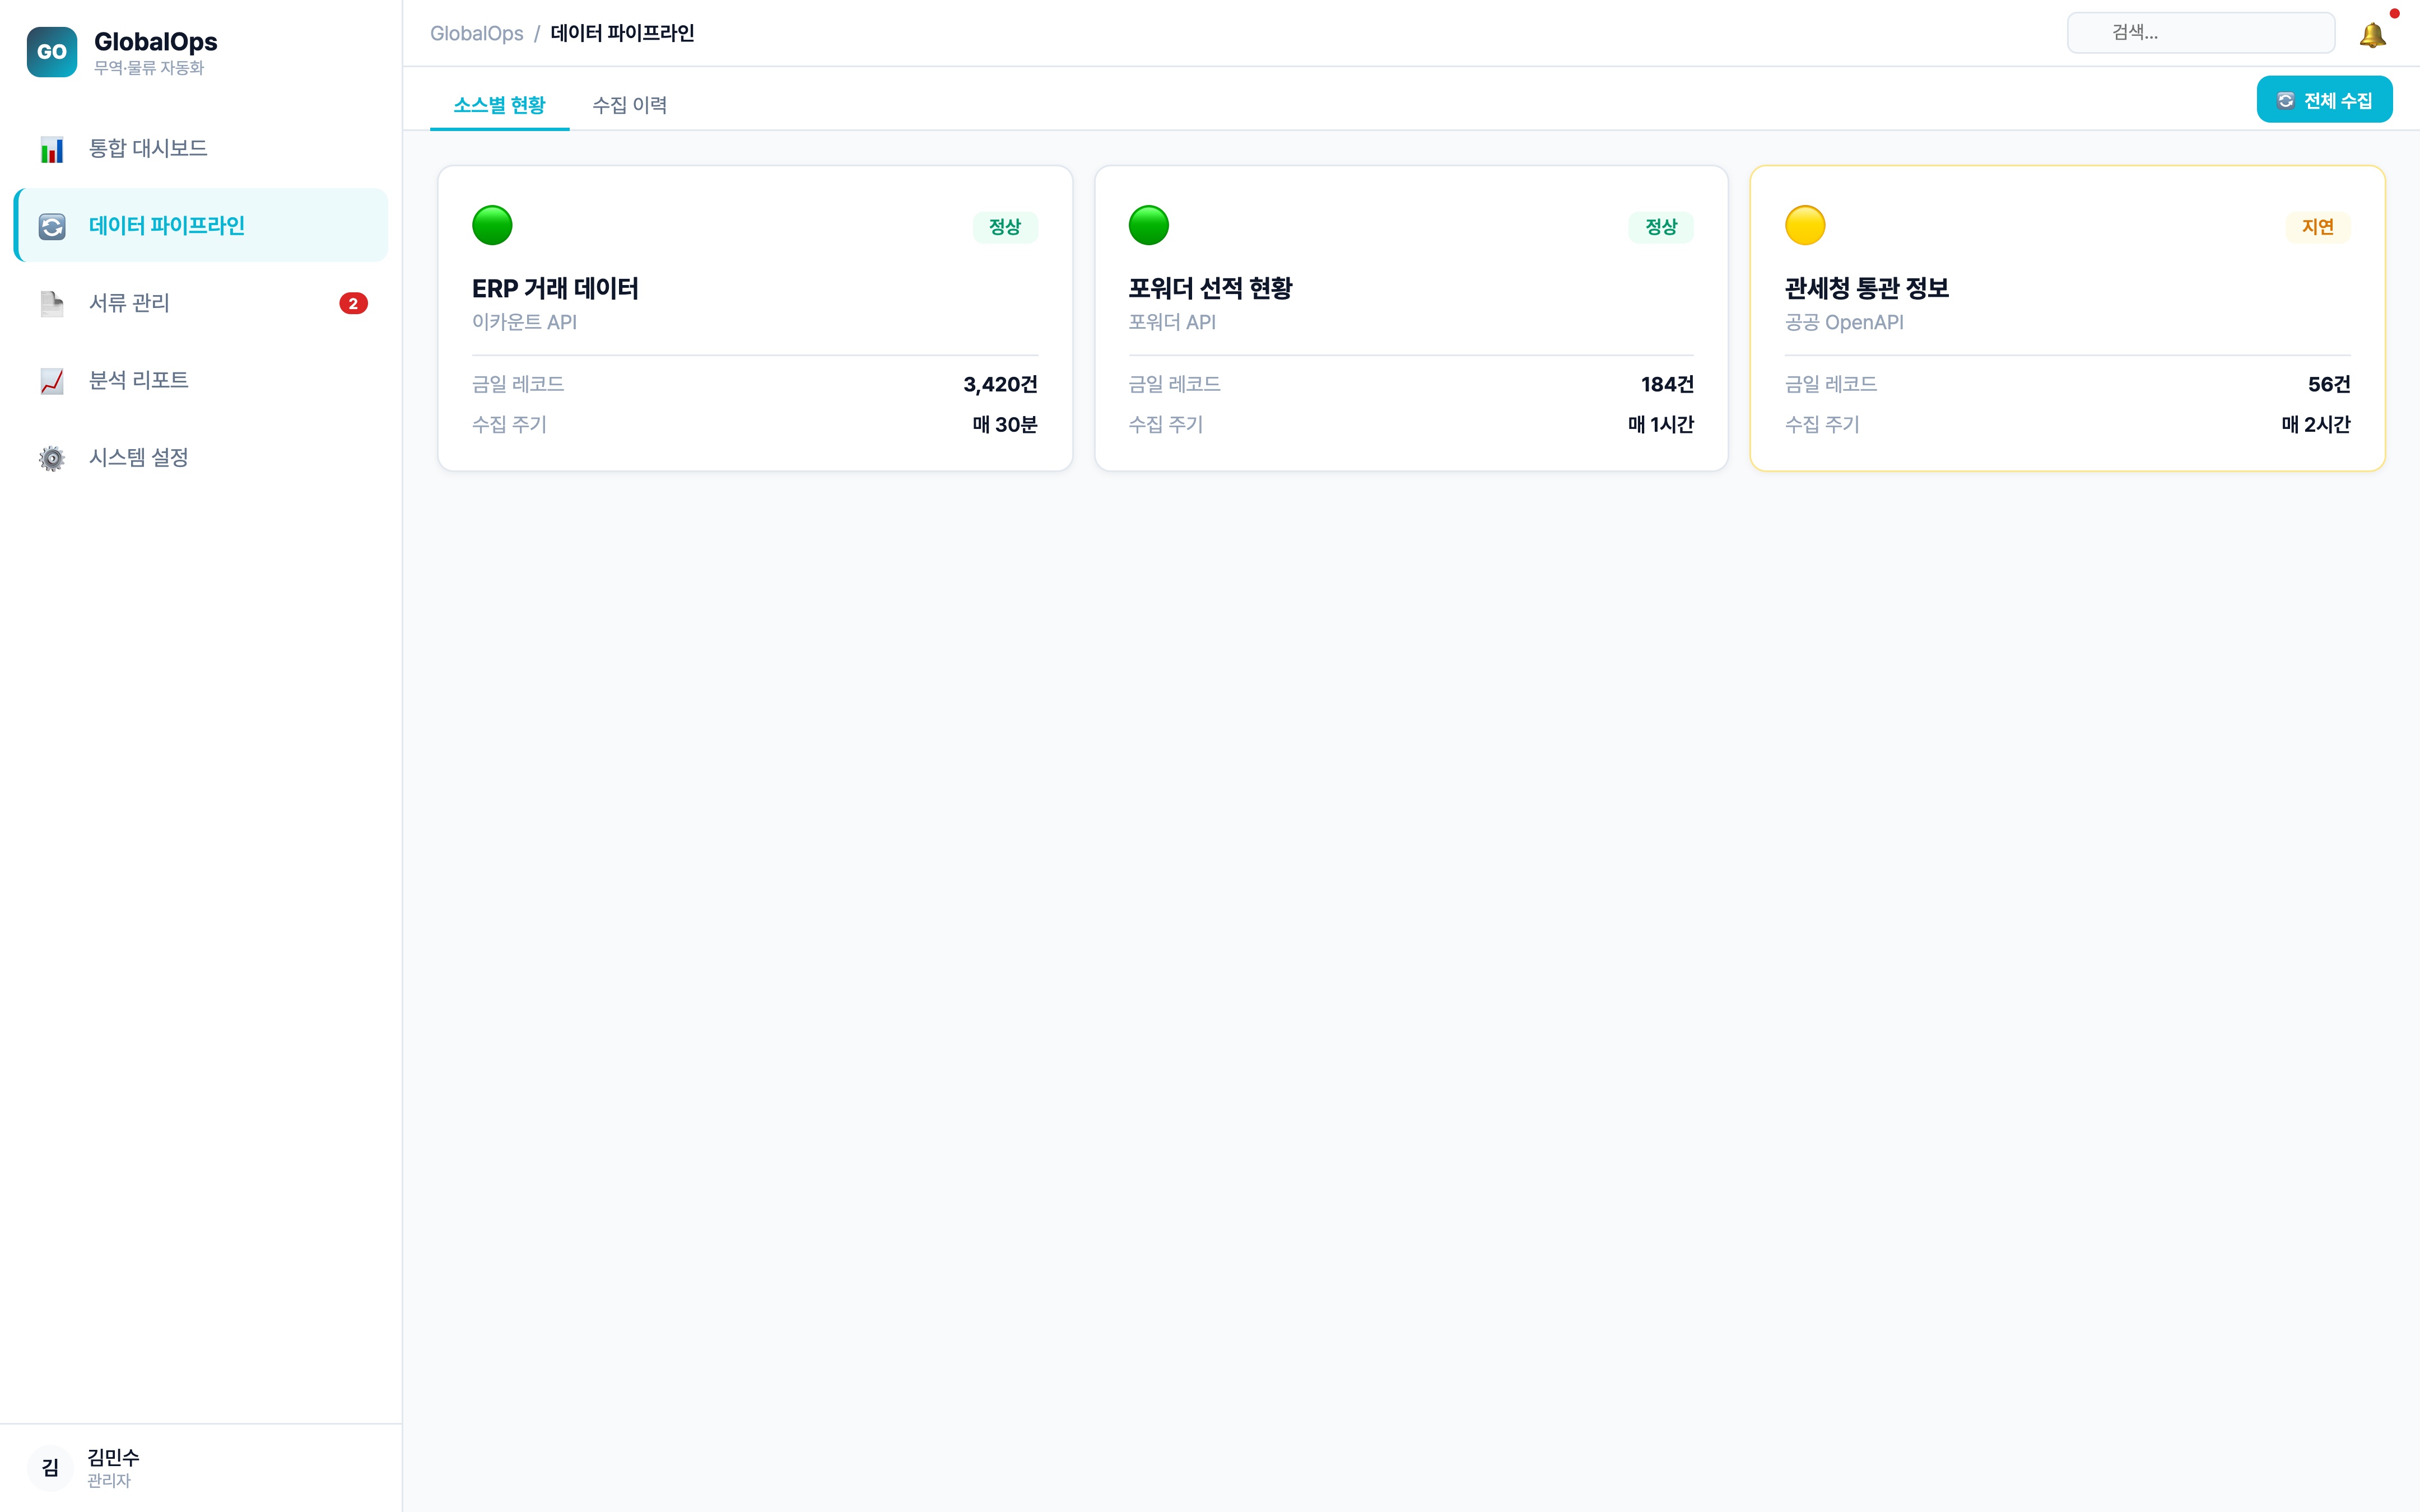Image resolution: width=2420 pixels, height=1512 pixels.
Task: Switch to the 수집 이력 tab
Action: coord(629,105)
